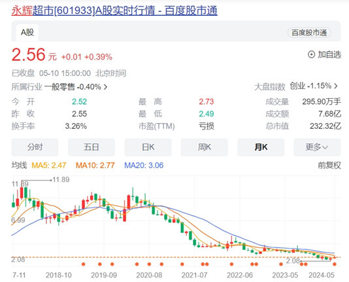Click the 11.89 high price marker label
The height and width of the screenshot is (282, 349).
click(x=61, y=179)
